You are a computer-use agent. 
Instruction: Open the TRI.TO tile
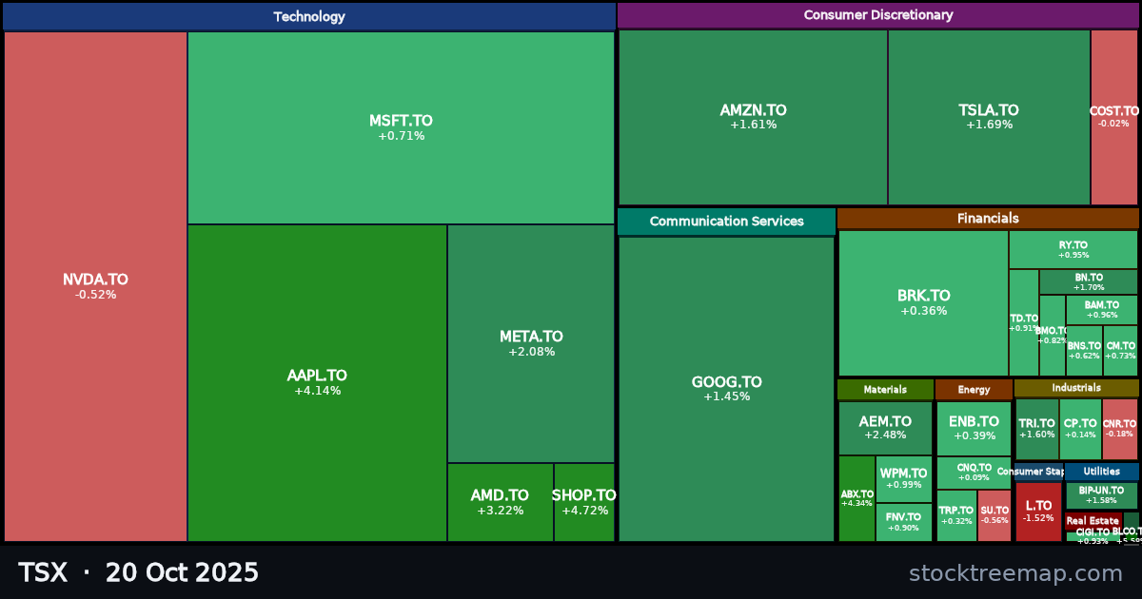click(x=1036, y=429)
